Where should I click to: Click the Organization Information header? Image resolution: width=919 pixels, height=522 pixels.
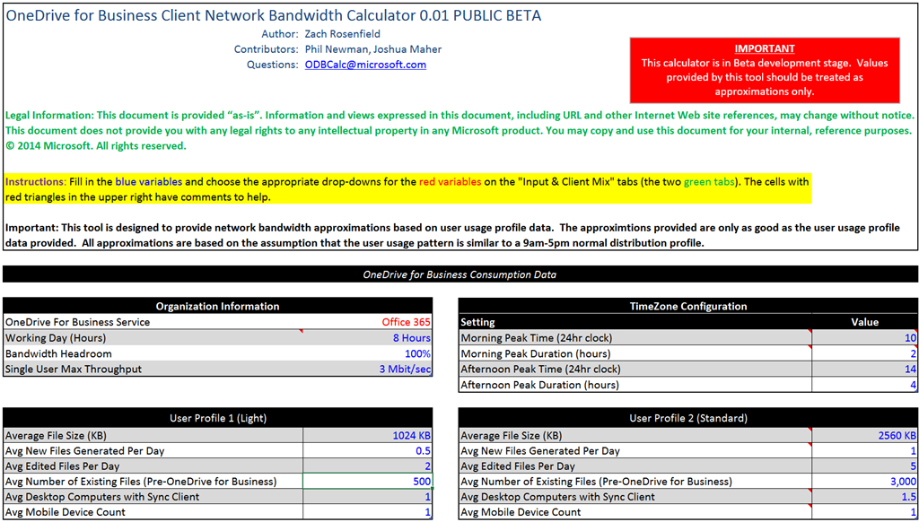218,306
